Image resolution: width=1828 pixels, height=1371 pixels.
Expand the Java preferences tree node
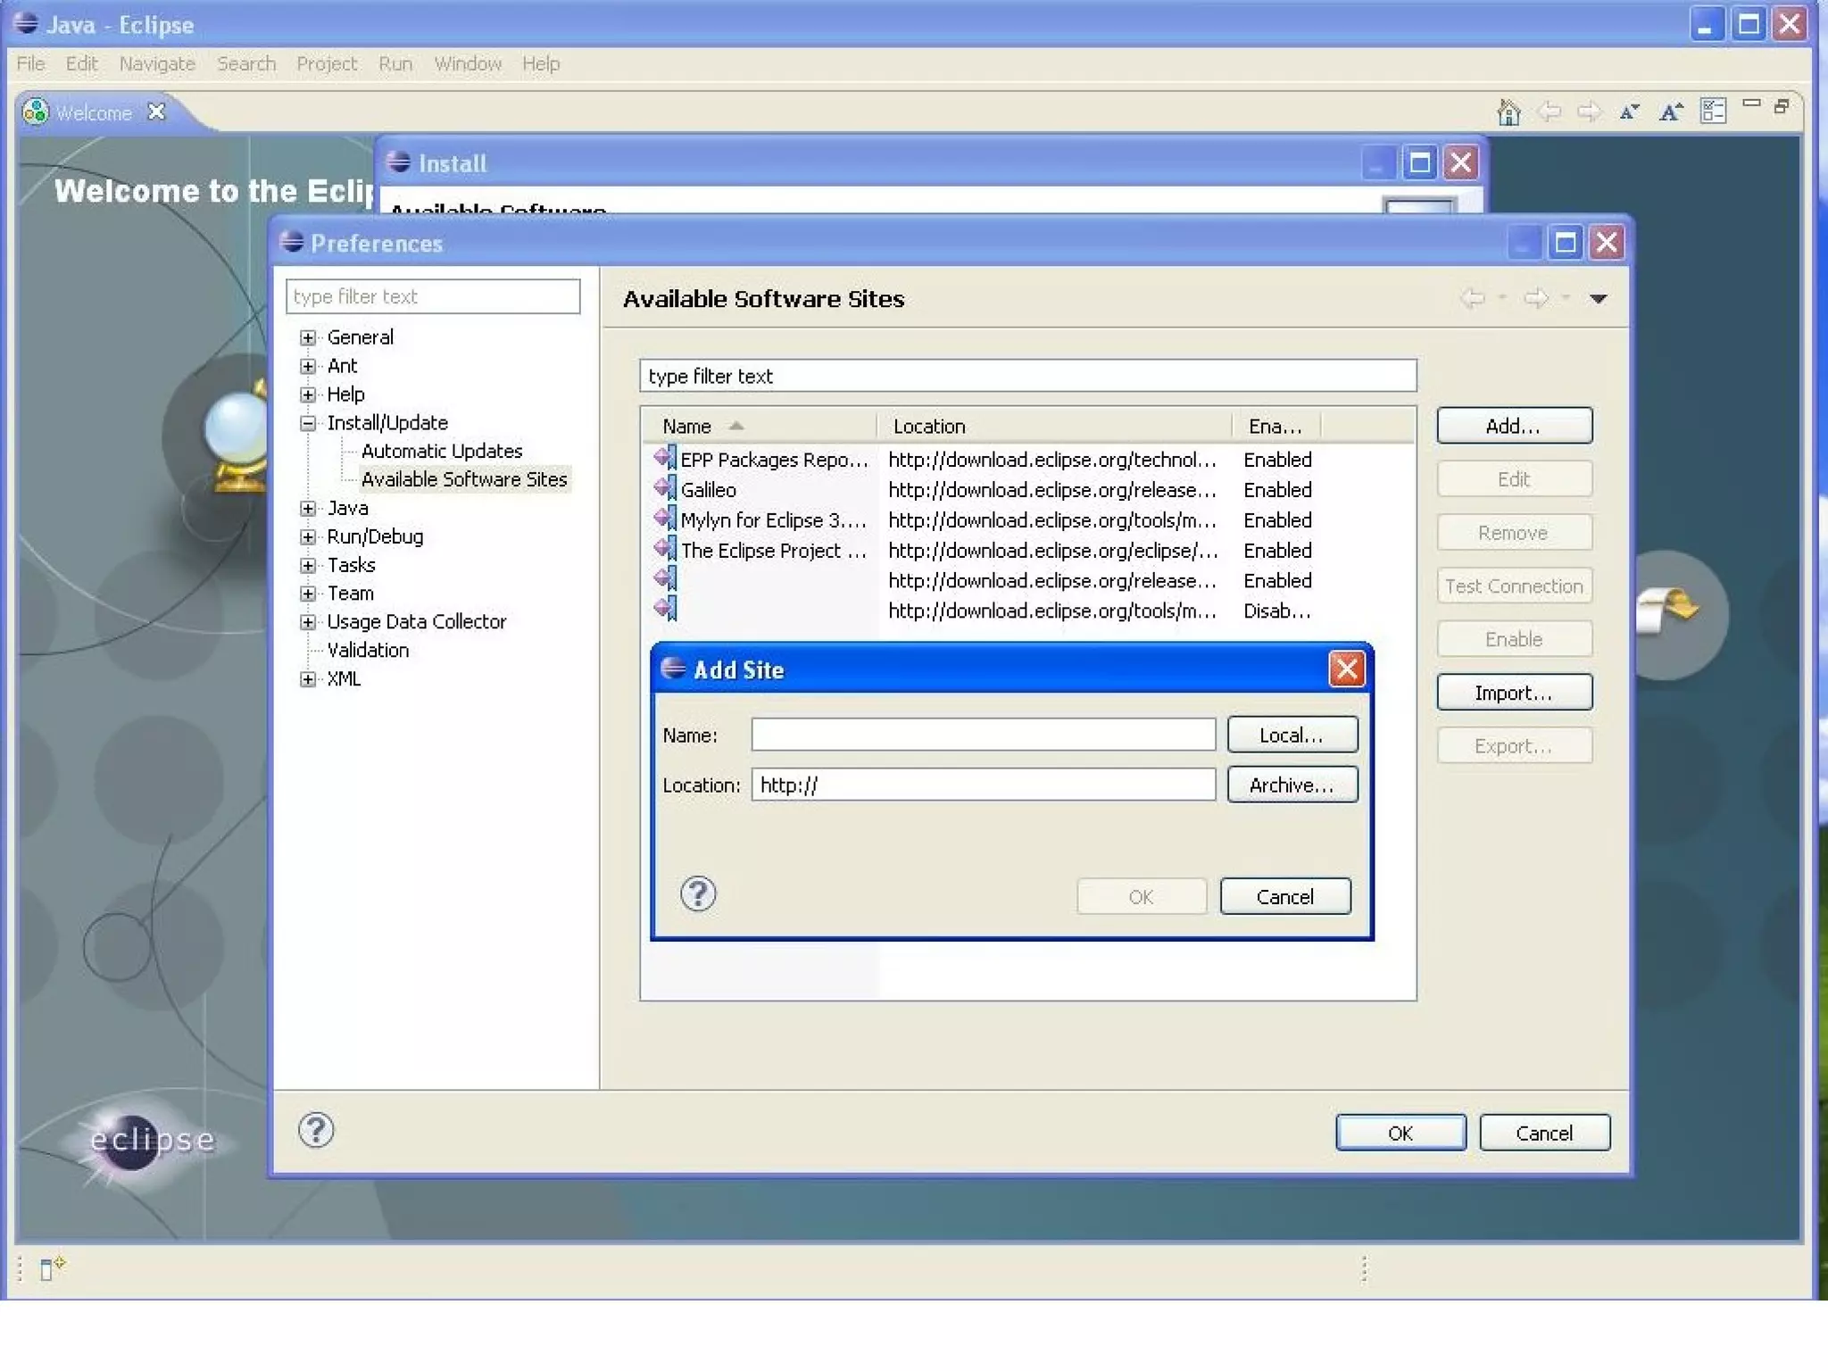click(308, 509)
